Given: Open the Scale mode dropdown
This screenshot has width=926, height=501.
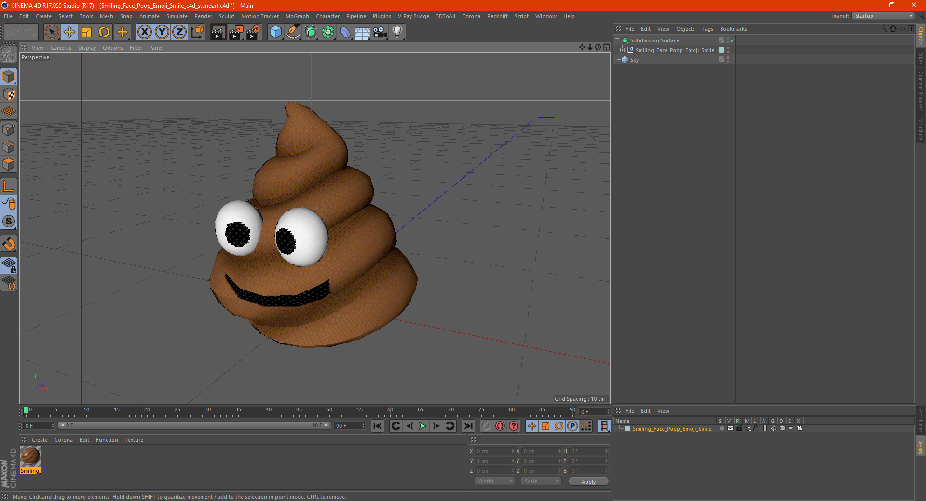Looking at the screenshot, I should point(541,481).
